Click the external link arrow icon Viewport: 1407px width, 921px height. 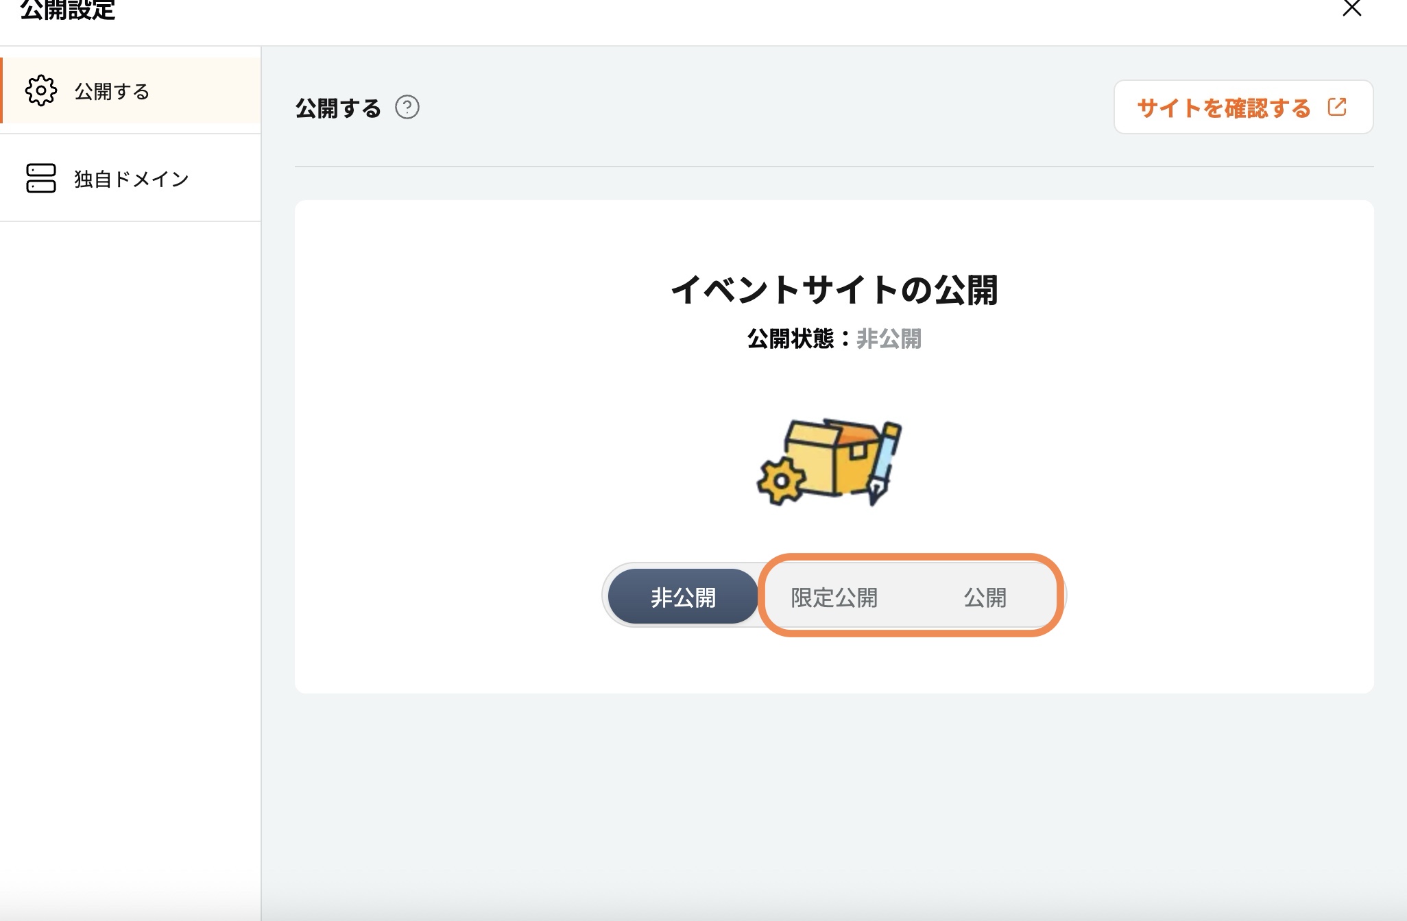coord(1337,108)
